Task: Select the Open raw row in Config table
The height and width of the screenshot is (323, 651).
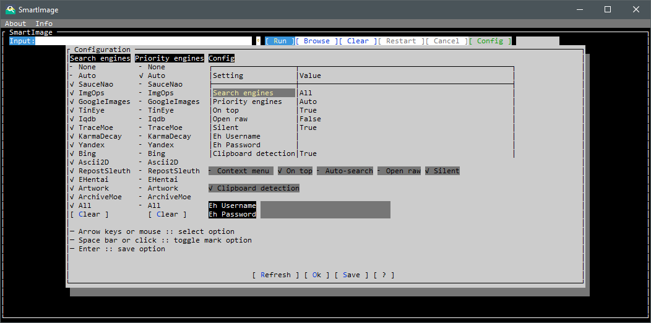Action: click(363, 119)
